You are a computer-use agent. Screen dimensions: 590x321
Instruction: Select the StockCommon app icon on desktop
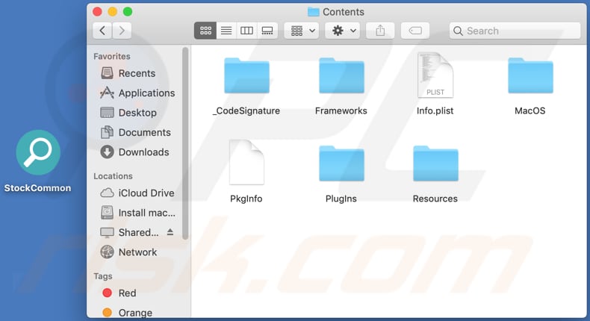click(x=37, y=158)
